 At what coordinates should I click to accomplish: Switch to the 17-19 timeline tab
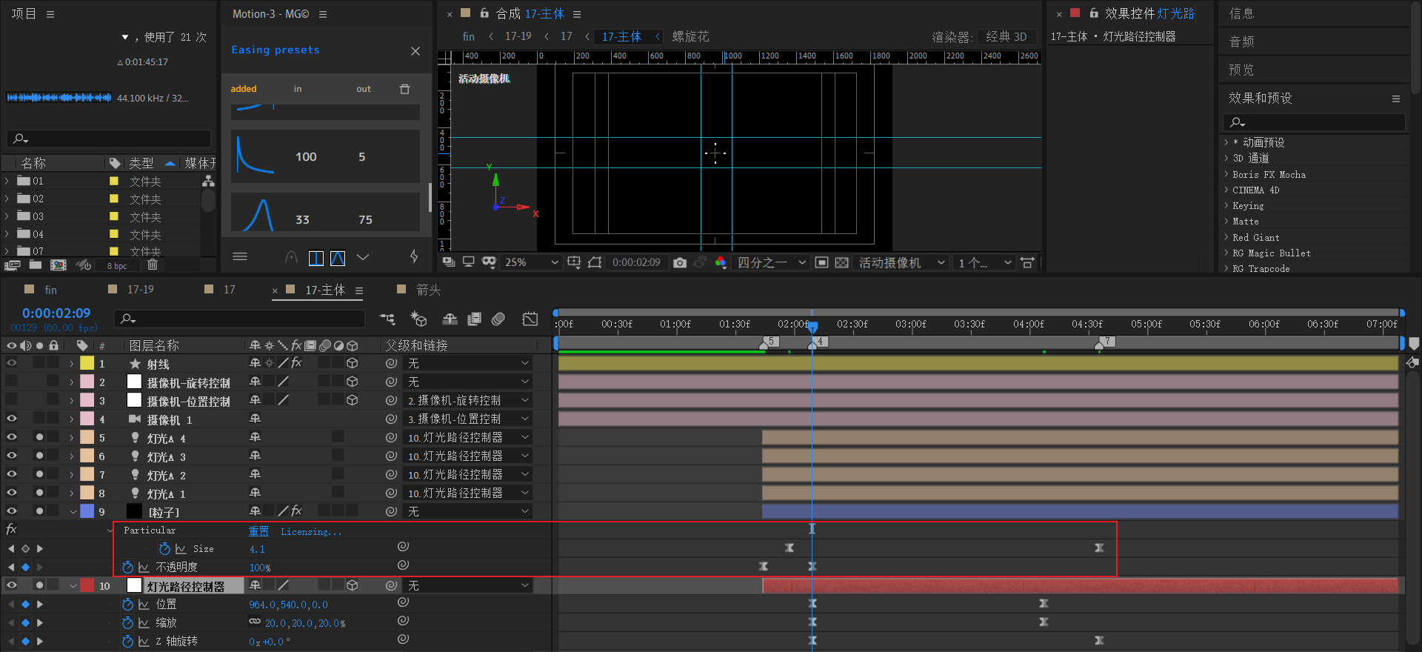(141, 290)
